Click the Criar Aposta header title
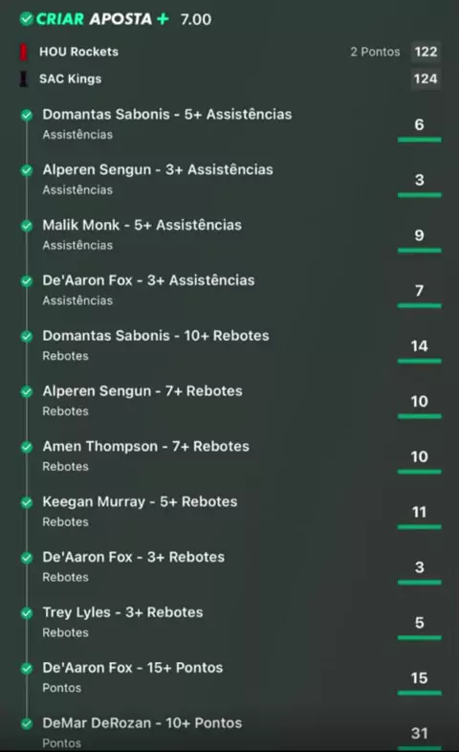This screenshot has height=752, width=459. coord(94,19)
